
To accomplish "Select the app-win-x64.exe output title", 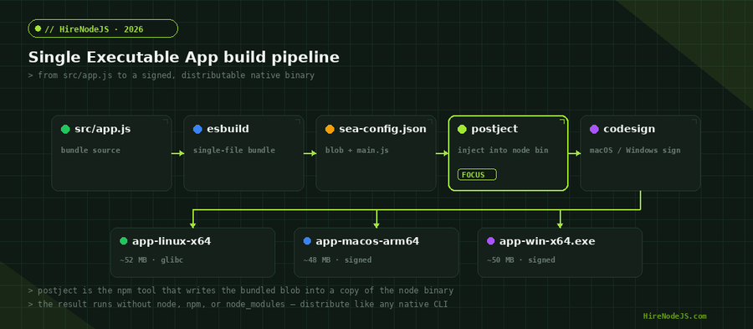I will 547,241.
